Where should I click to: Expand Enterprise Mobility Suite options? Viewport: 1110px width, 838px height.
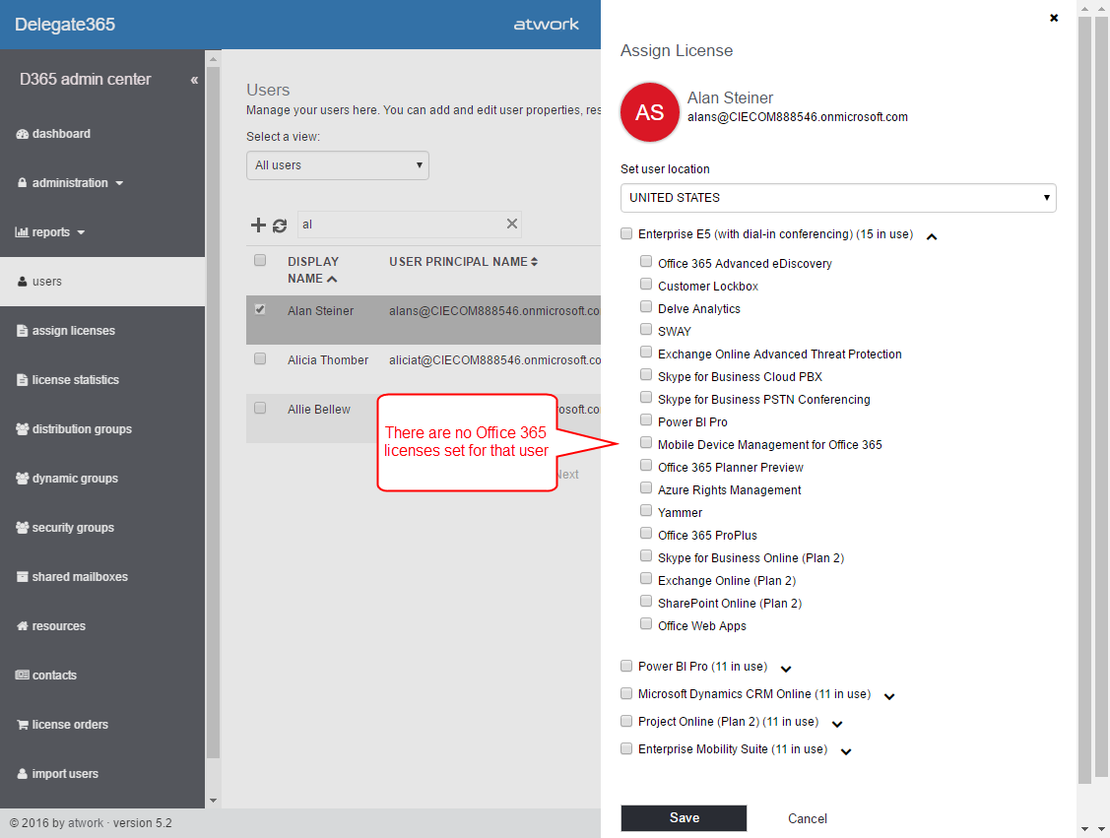[846, 751]
